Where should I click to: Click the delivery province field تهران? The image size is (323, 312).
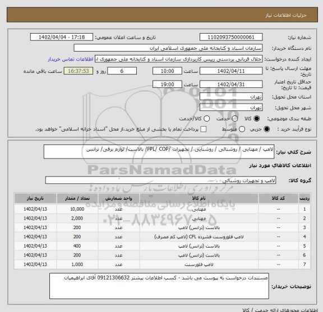point(231,97)
